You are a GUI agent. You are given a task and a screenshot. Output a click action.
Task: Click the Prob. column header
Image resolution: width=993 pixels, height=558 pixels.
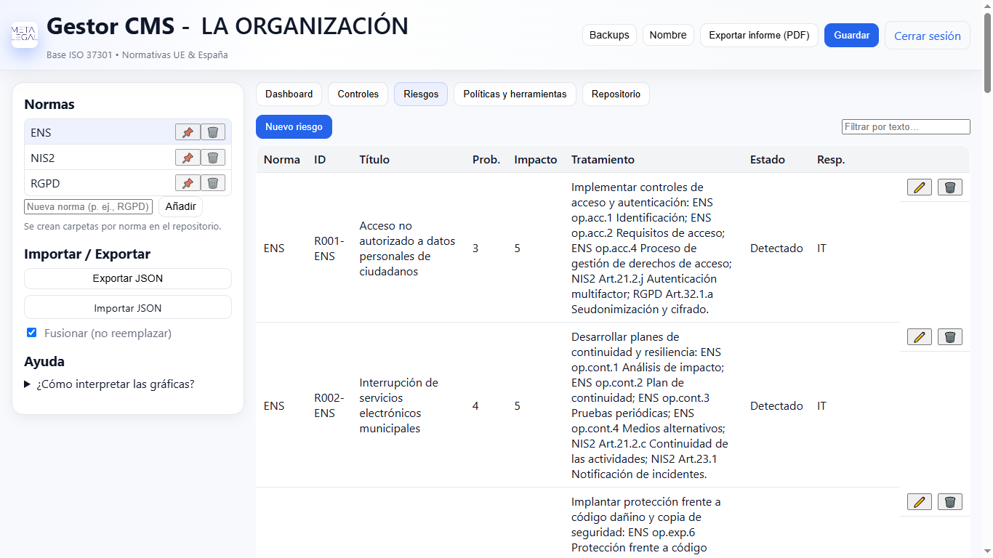pyautogui.click(x=486, y=159)
